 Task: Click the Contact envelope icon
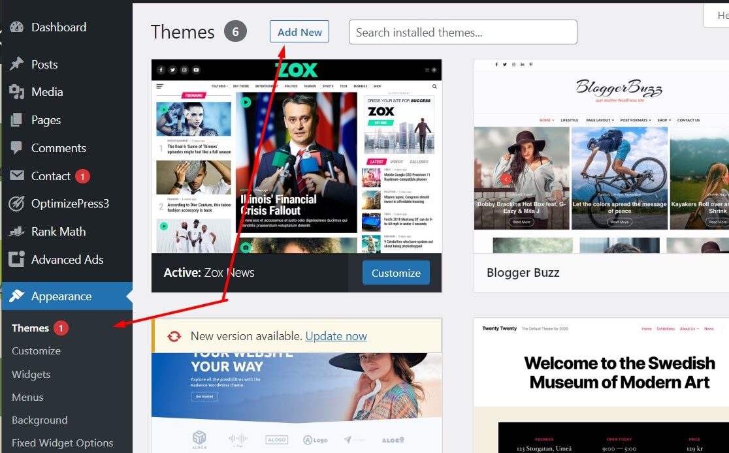point(17,176)
